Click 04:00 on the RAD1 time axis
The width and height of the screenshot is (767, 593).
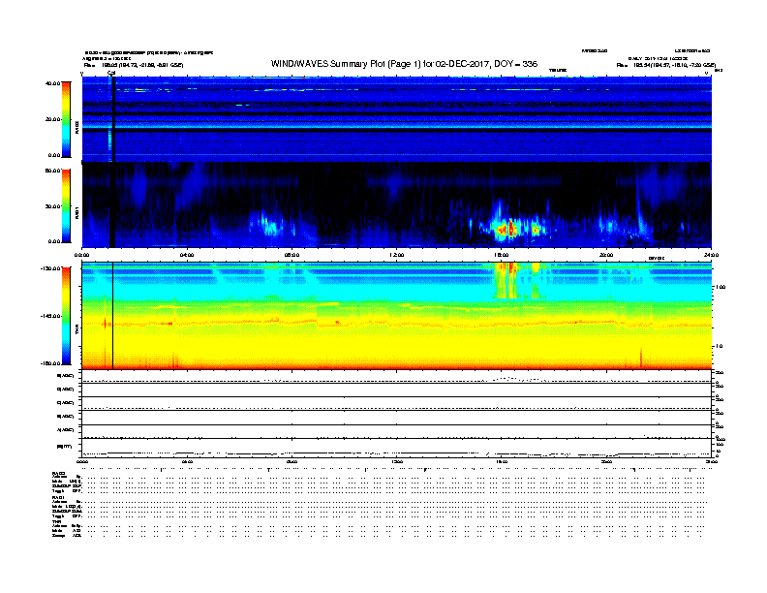click(x=187, y=255)
